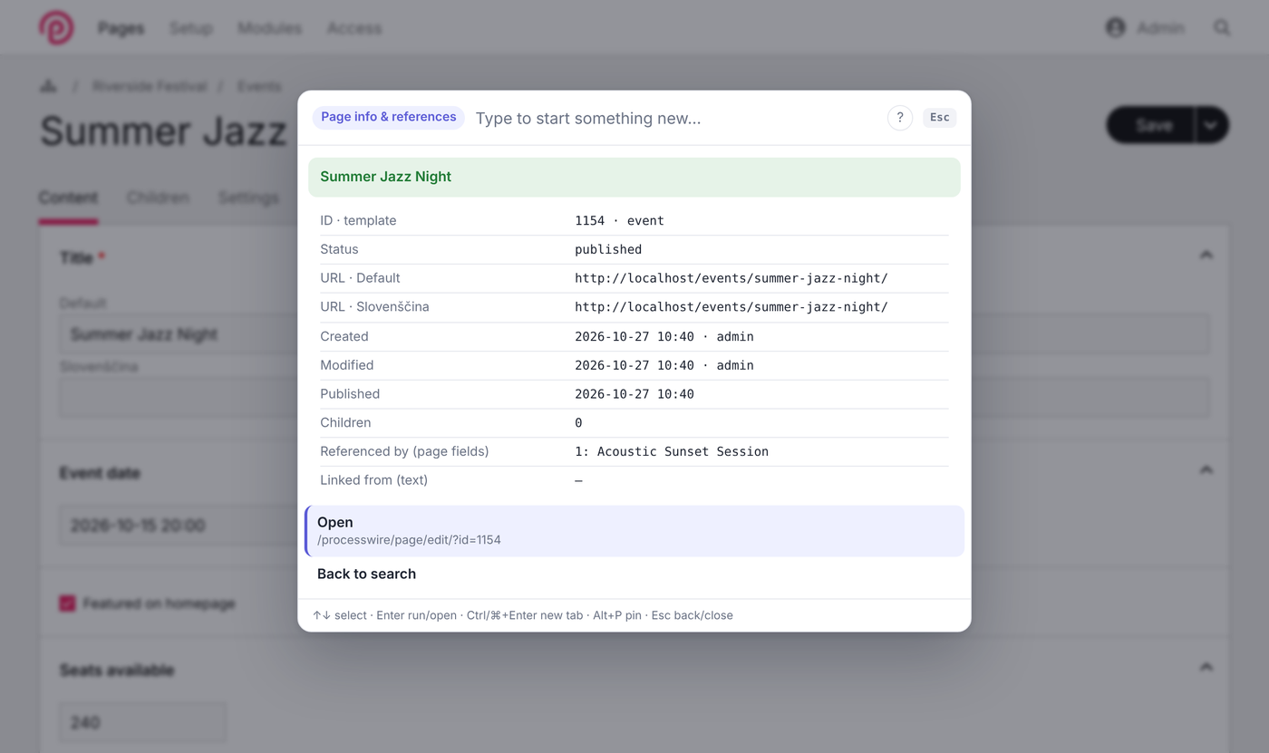
Task: Focus the command palette search field
Action: 675,119
